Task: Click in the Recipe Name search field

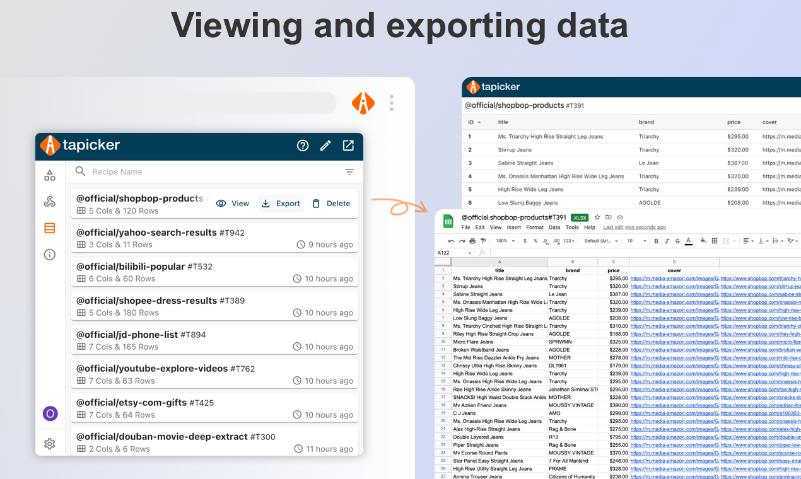Action: coord(214,171)
